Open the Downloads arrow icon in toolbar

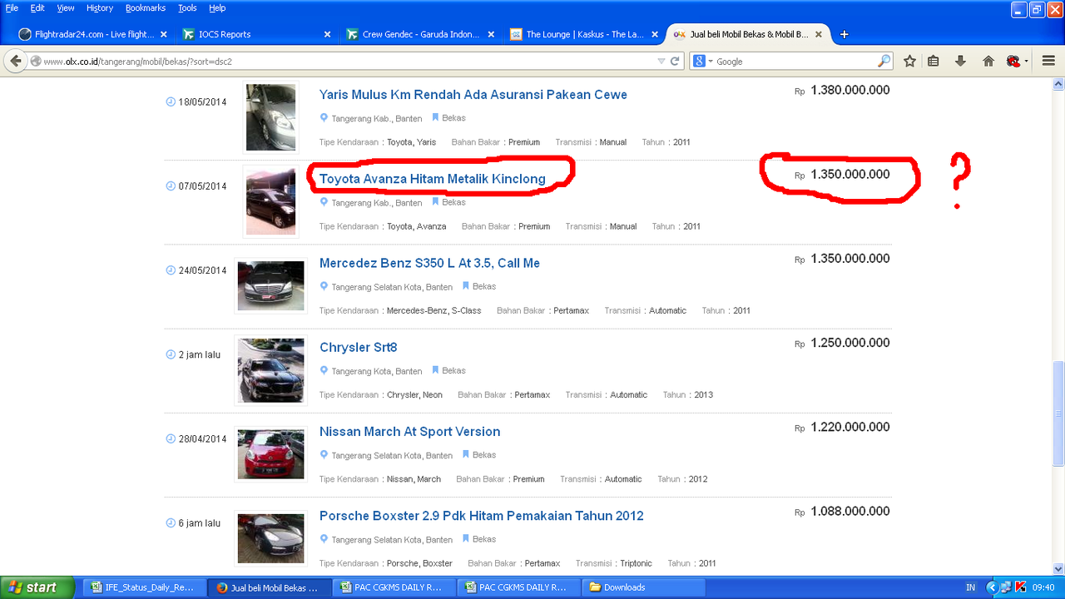[960, 61]
